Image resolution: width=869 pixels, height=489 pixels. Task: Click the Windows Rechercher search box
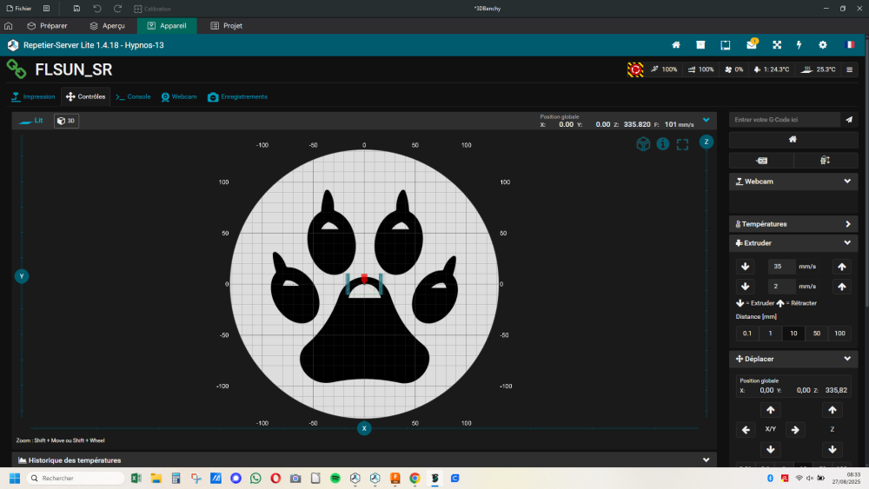76,478
